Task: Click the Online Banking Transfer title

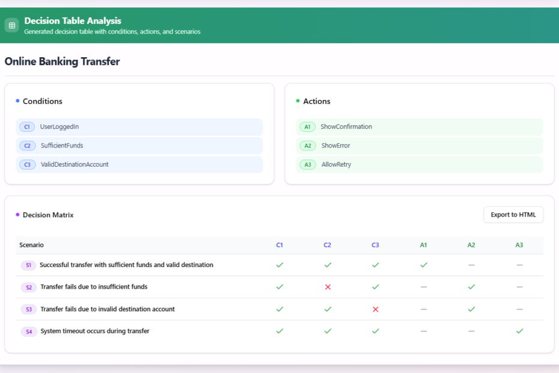Action: (62, 61)
